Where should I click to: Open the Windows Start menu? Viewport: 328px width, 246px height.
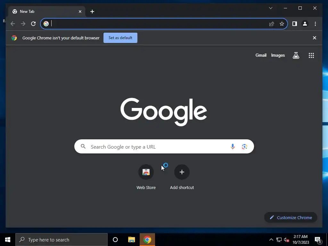coord(8,240)
